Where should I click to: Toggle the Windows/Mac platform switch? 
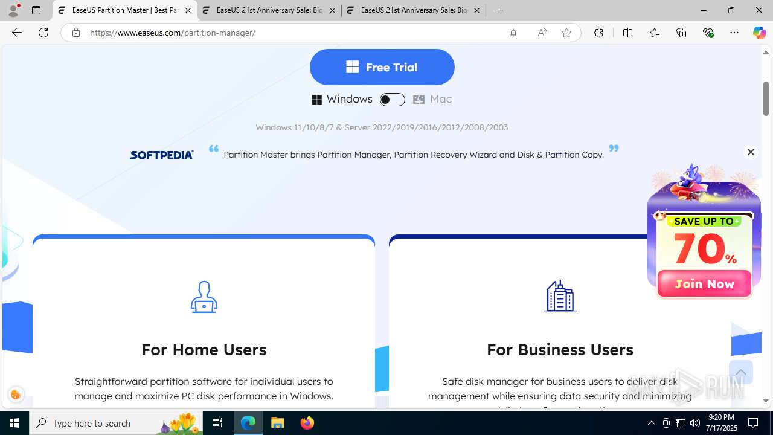coord(392,100)
